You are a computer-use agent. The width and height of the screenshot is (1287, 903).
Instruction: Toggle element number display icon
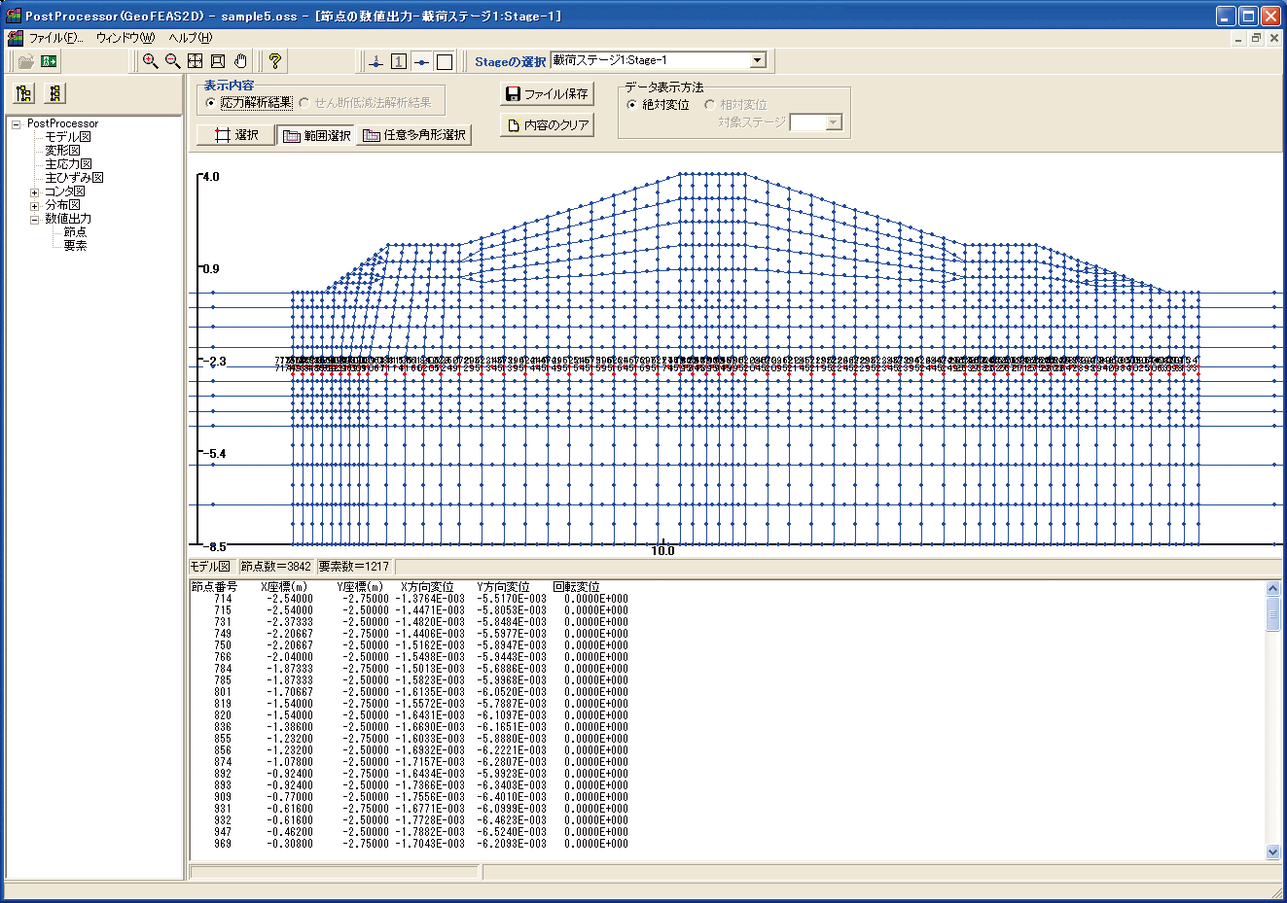point(399,61)
